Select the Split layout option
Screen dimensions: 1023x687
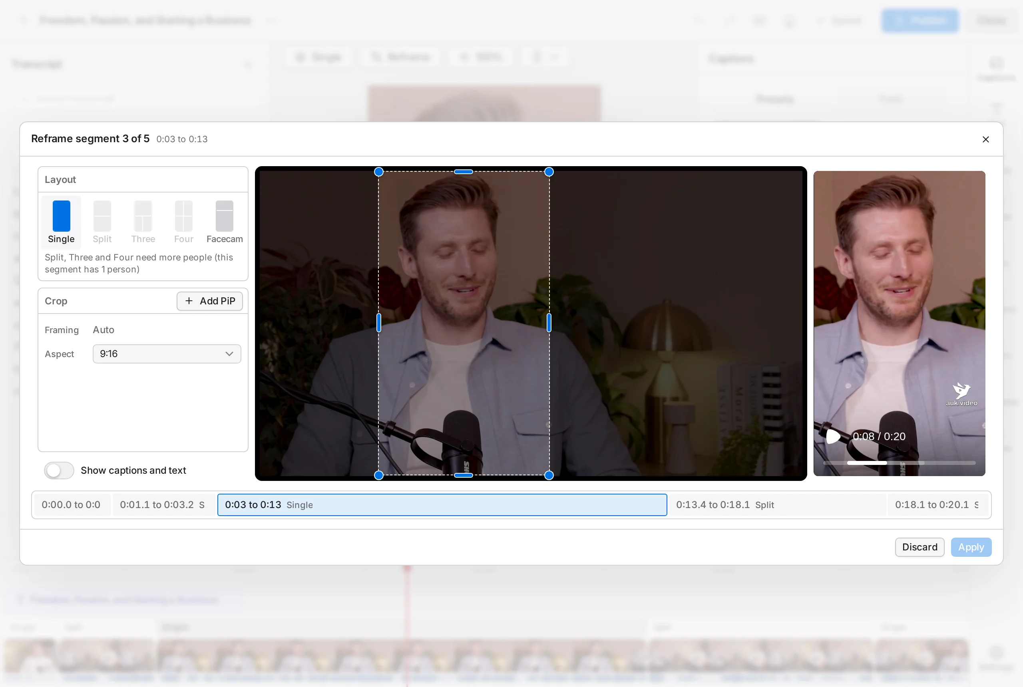[102, 222]
